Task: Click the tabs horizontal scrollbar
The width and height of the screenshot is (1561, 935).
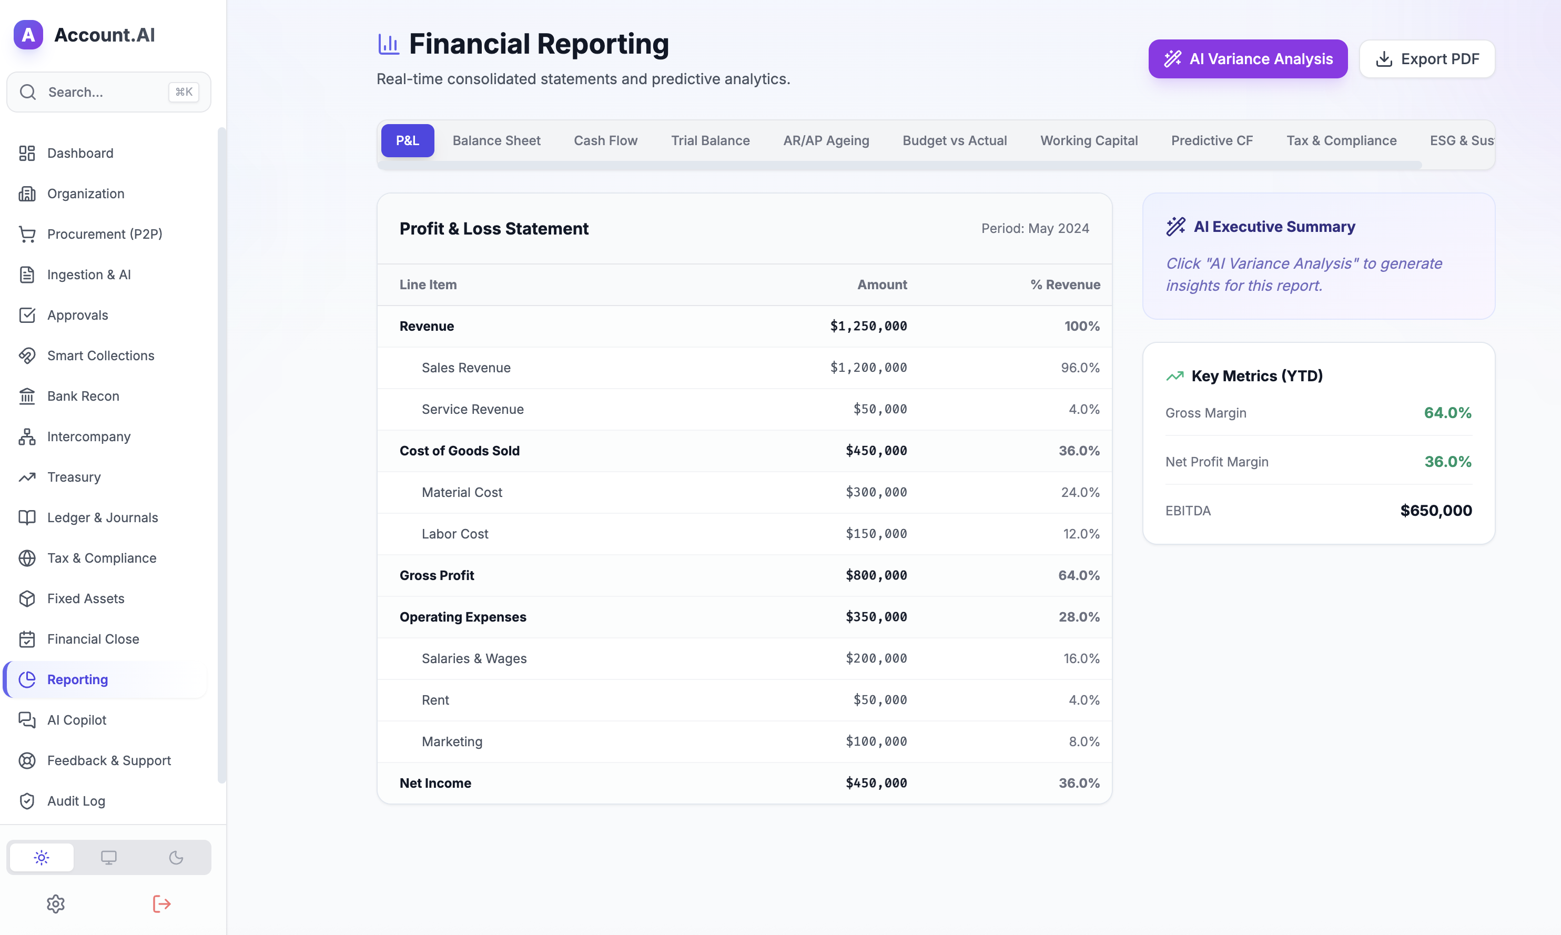Action: [899, 165]
